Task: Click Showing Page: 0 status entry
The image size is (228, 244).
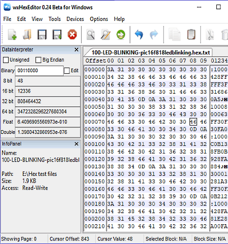Action: tap(19, 239)
